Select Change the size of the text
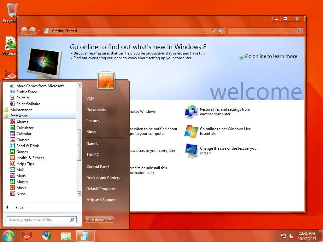The image size is (323, 242). pos(221,151)
